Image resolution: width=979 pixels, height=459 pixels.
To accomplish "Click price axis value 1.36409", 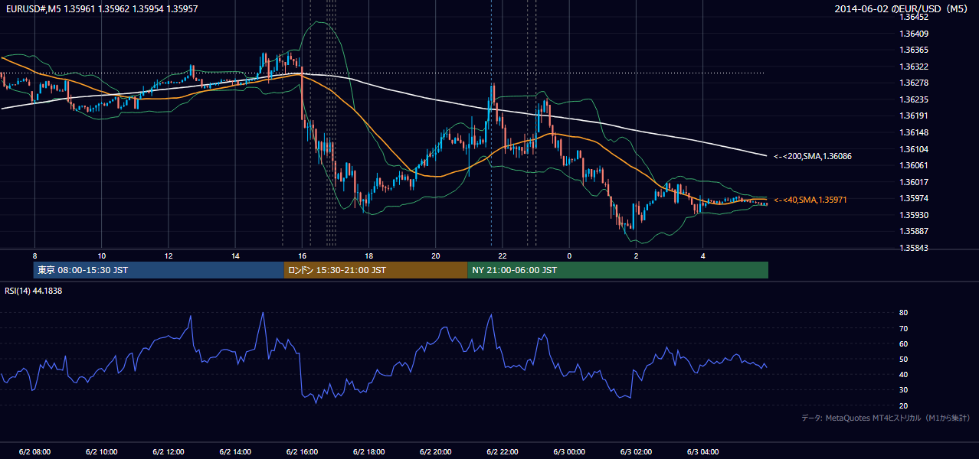I will coord(914,34).
